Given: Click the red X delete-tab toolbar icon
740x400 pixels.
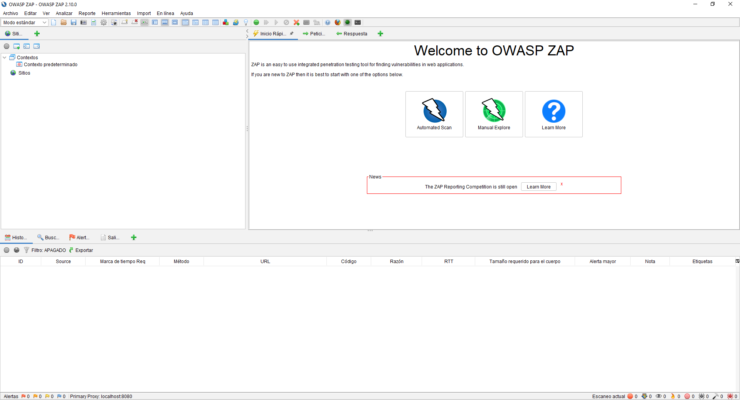Looking at the screenshot, I should tap(135, 22).
